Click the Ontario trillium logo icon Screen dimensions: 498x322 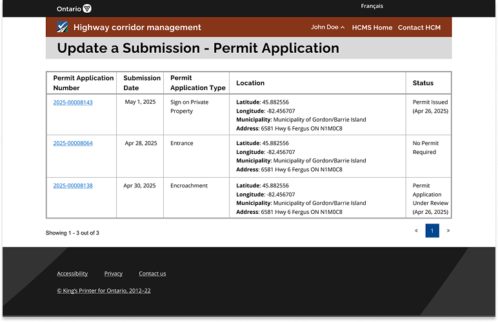tap(87, 8)
